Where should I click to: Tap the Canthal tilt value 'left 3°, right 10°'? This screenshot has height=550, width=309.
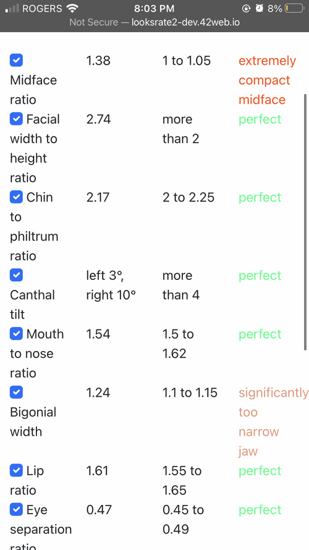click(111, 285)
